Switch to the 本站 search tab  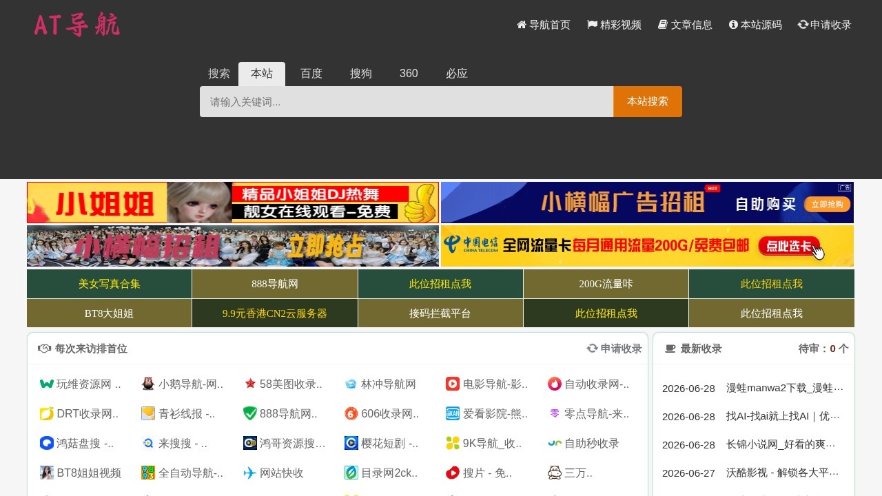click(x=262, y=74)
